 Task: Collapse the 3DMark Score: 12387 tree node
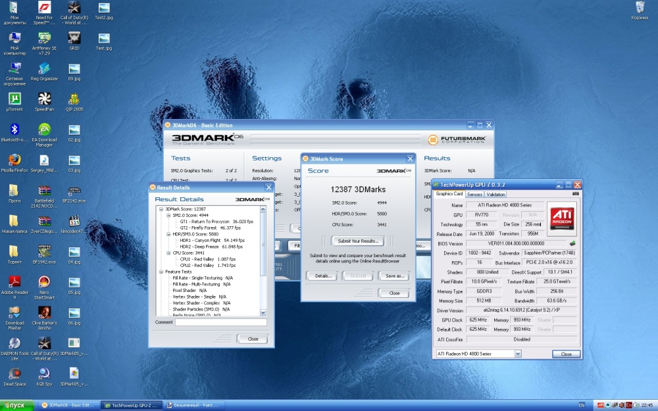pyautogui.click(x=161, y=209)
